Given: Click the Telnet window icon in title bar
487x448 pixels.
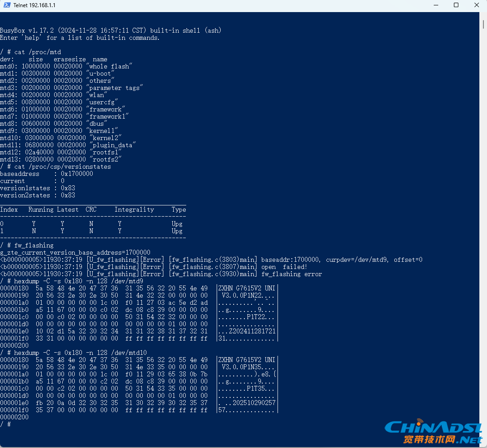Looking at the screenshot, I should [x=6, y=5].
